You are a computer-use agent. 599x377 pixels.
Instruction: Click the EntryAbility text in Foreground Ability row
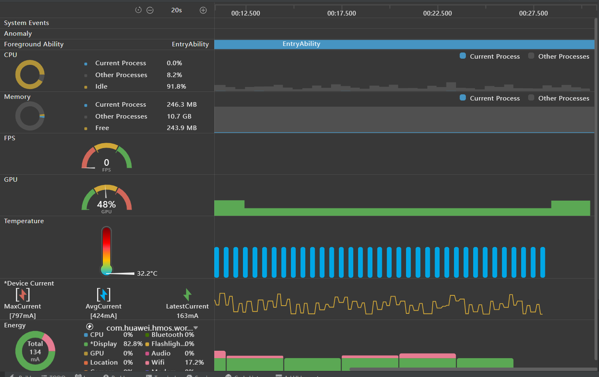[x=190, y=44]
